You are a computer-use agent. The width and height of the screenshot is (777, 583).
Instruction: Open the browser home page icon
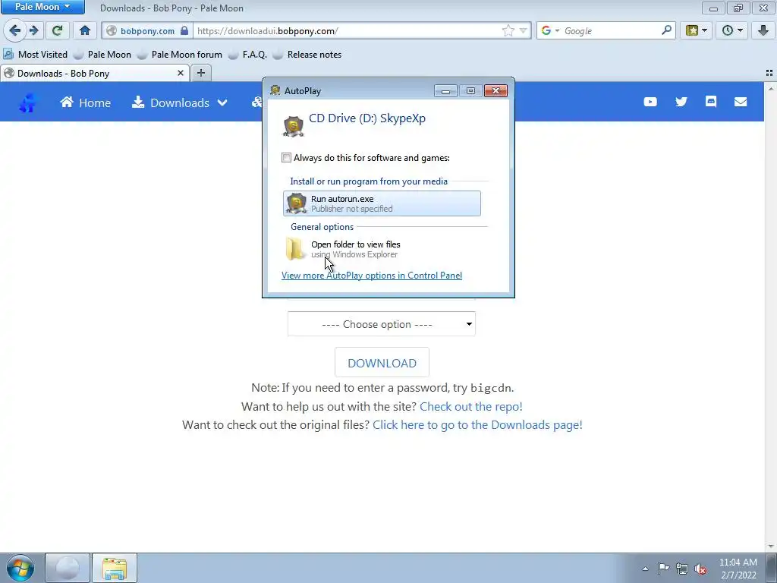click(85, 30)
